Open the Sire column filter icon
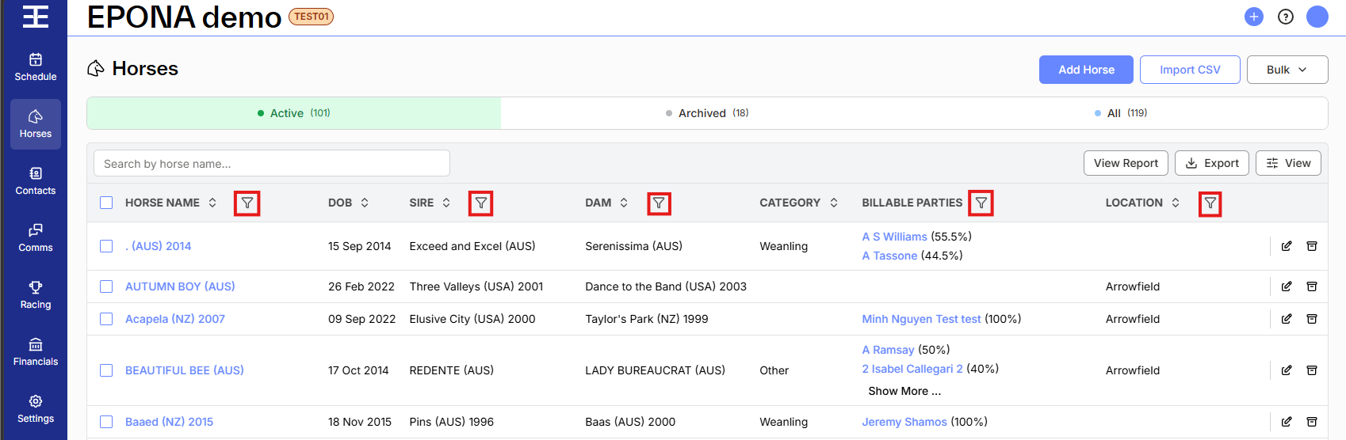 [480, 203]
